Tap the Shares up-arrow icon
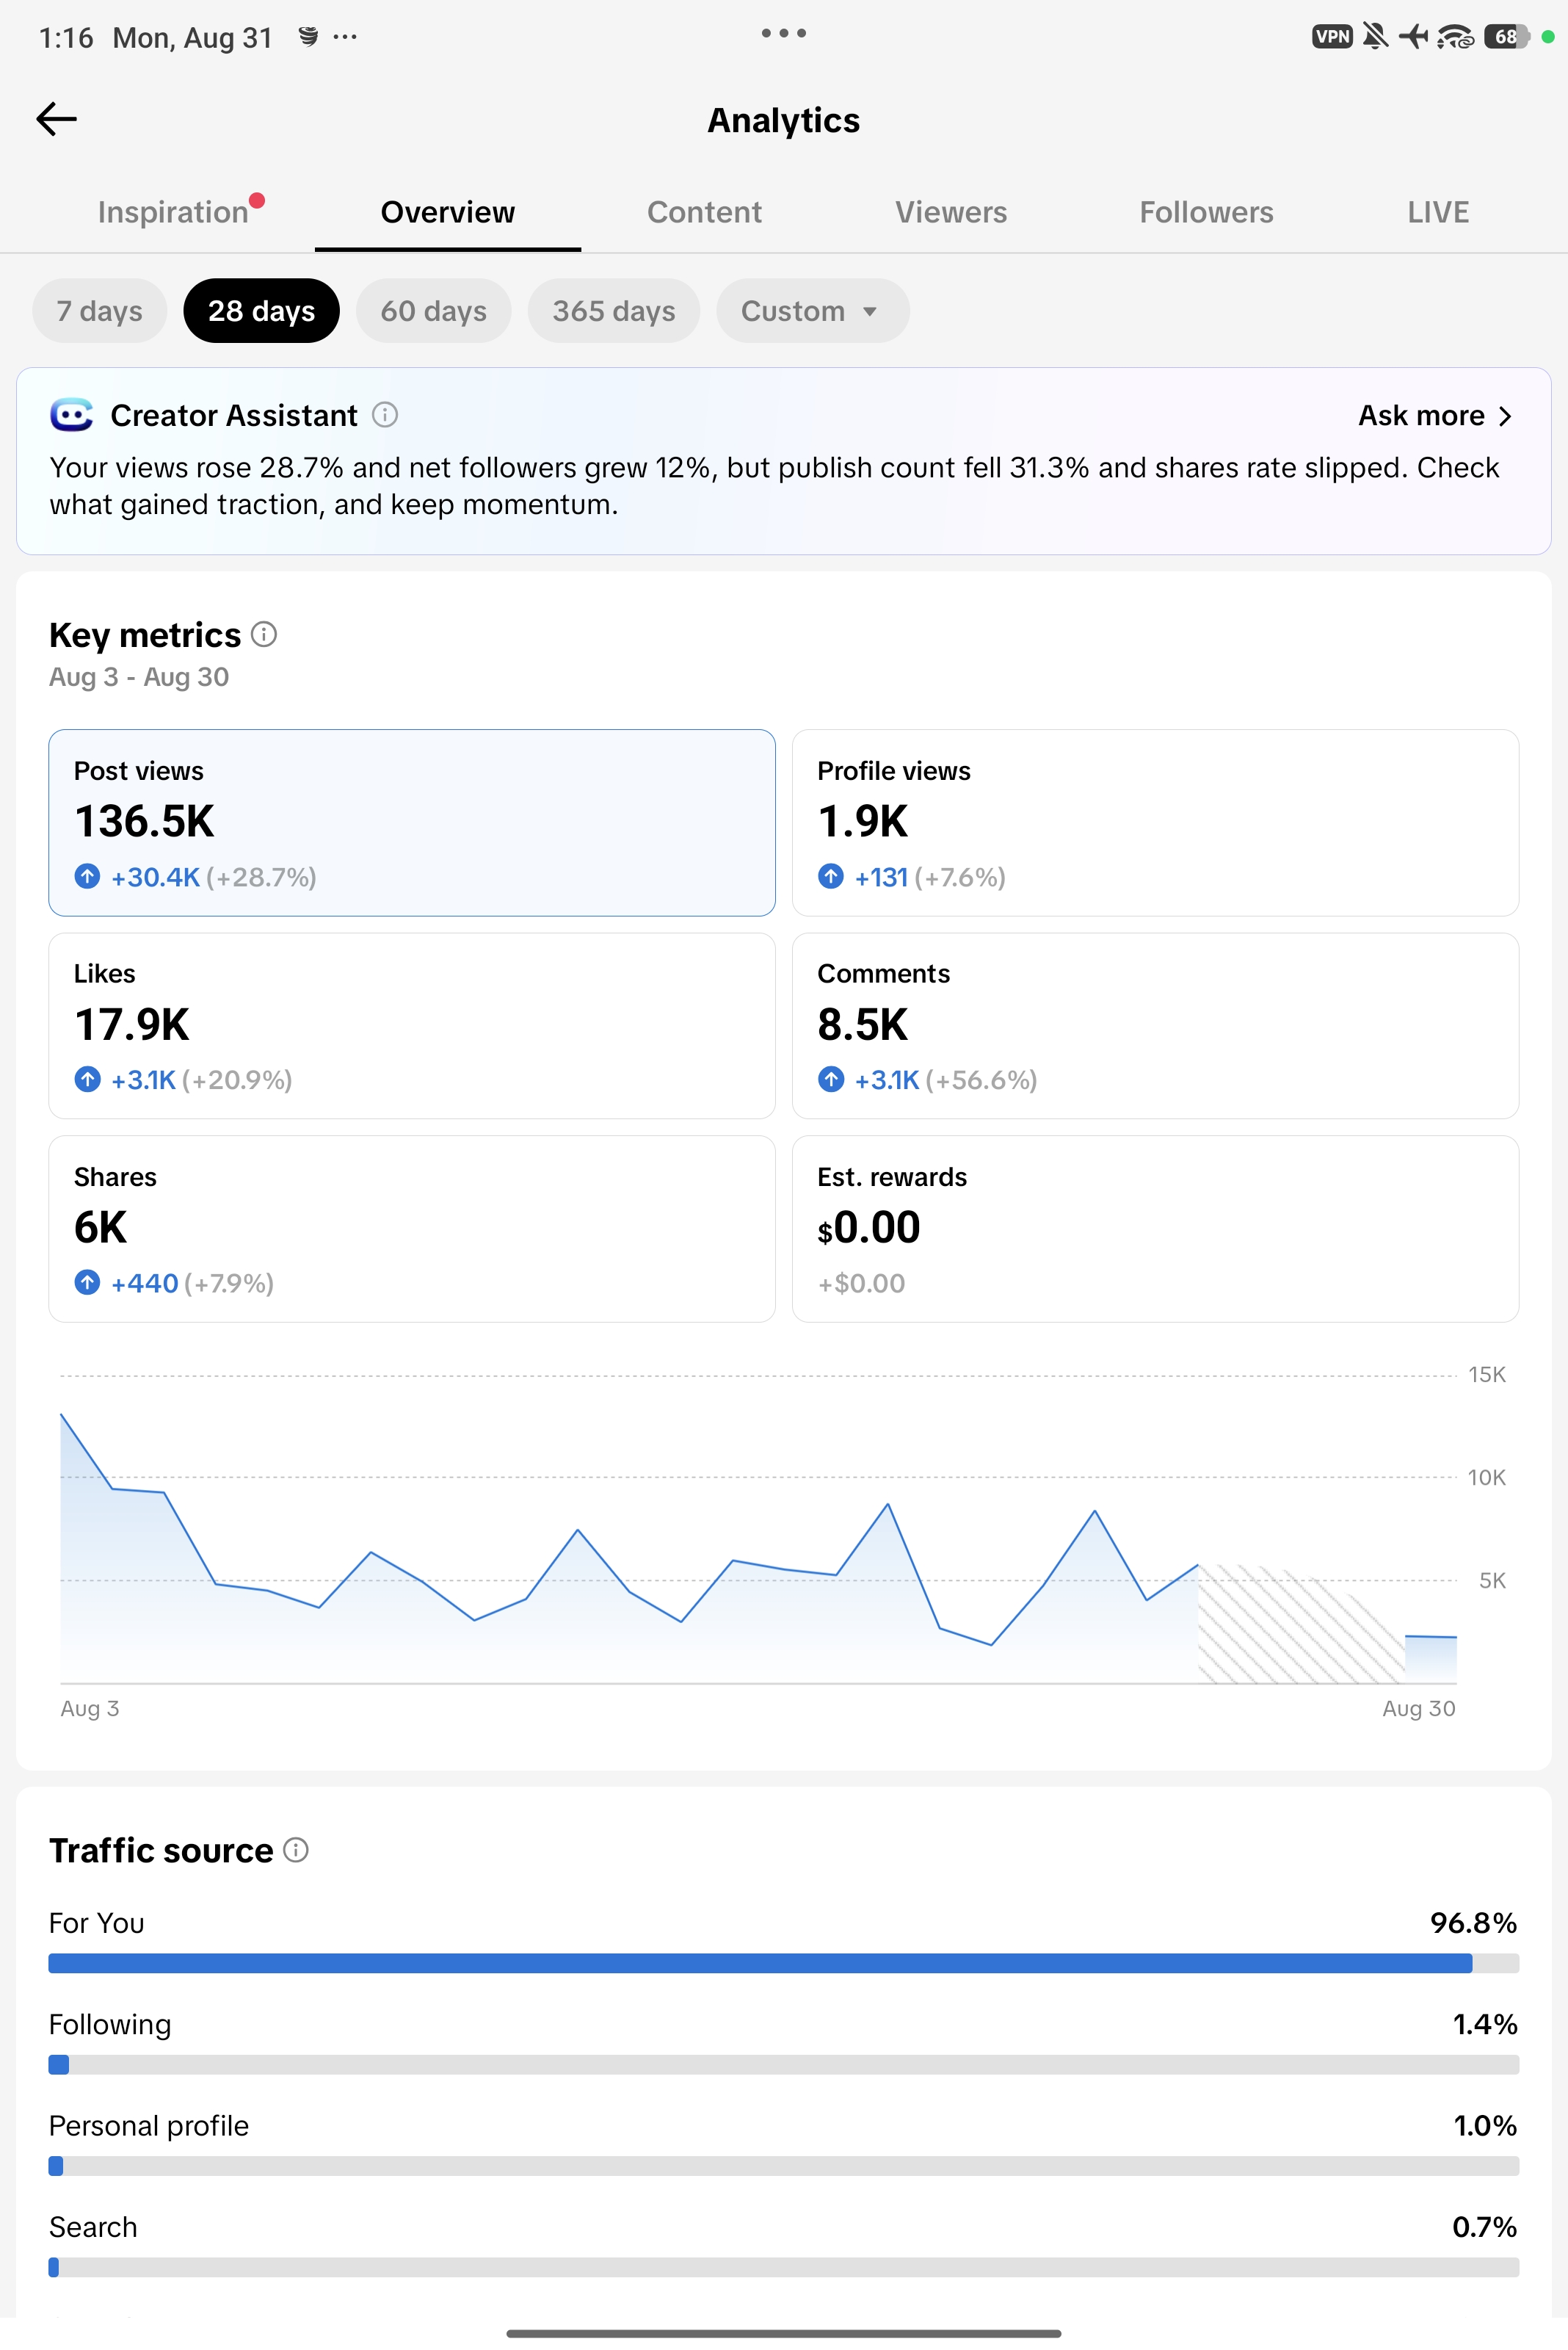Image resolution: width=1568 pixels, height=2350 pixels. (88, 1282)
